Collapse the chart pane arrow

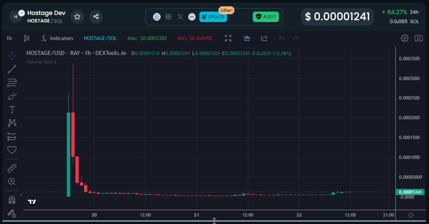click(x=21, y=195)
